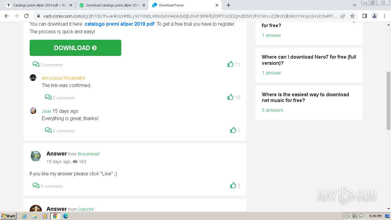The height and width of the screenshot is (220, 391).
Task: Open Action Center flag tray icon
Action: click(x=362, y=216)
